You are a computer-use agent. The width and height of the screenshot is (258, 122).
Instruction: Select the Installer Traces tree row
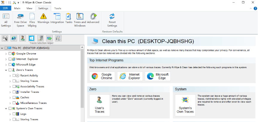(30, 92)
